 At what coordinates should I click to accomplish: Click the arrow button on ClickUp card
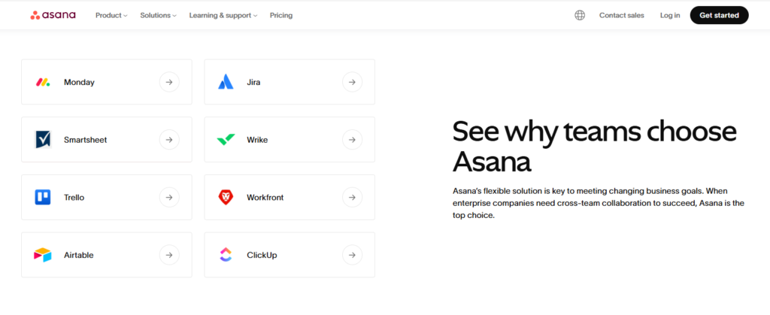point(352,255)
